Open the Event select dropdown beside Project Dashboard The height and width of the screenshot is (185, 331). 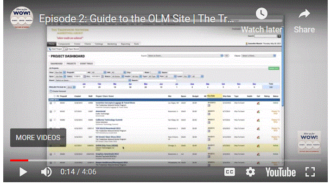click(185, 56)
